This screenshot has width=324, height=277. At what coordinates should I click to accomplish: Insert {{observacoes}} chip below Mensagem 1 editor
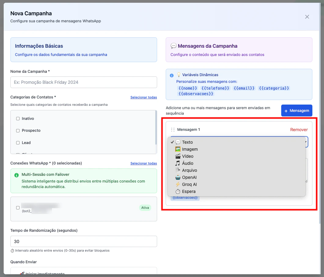[185, 198]
